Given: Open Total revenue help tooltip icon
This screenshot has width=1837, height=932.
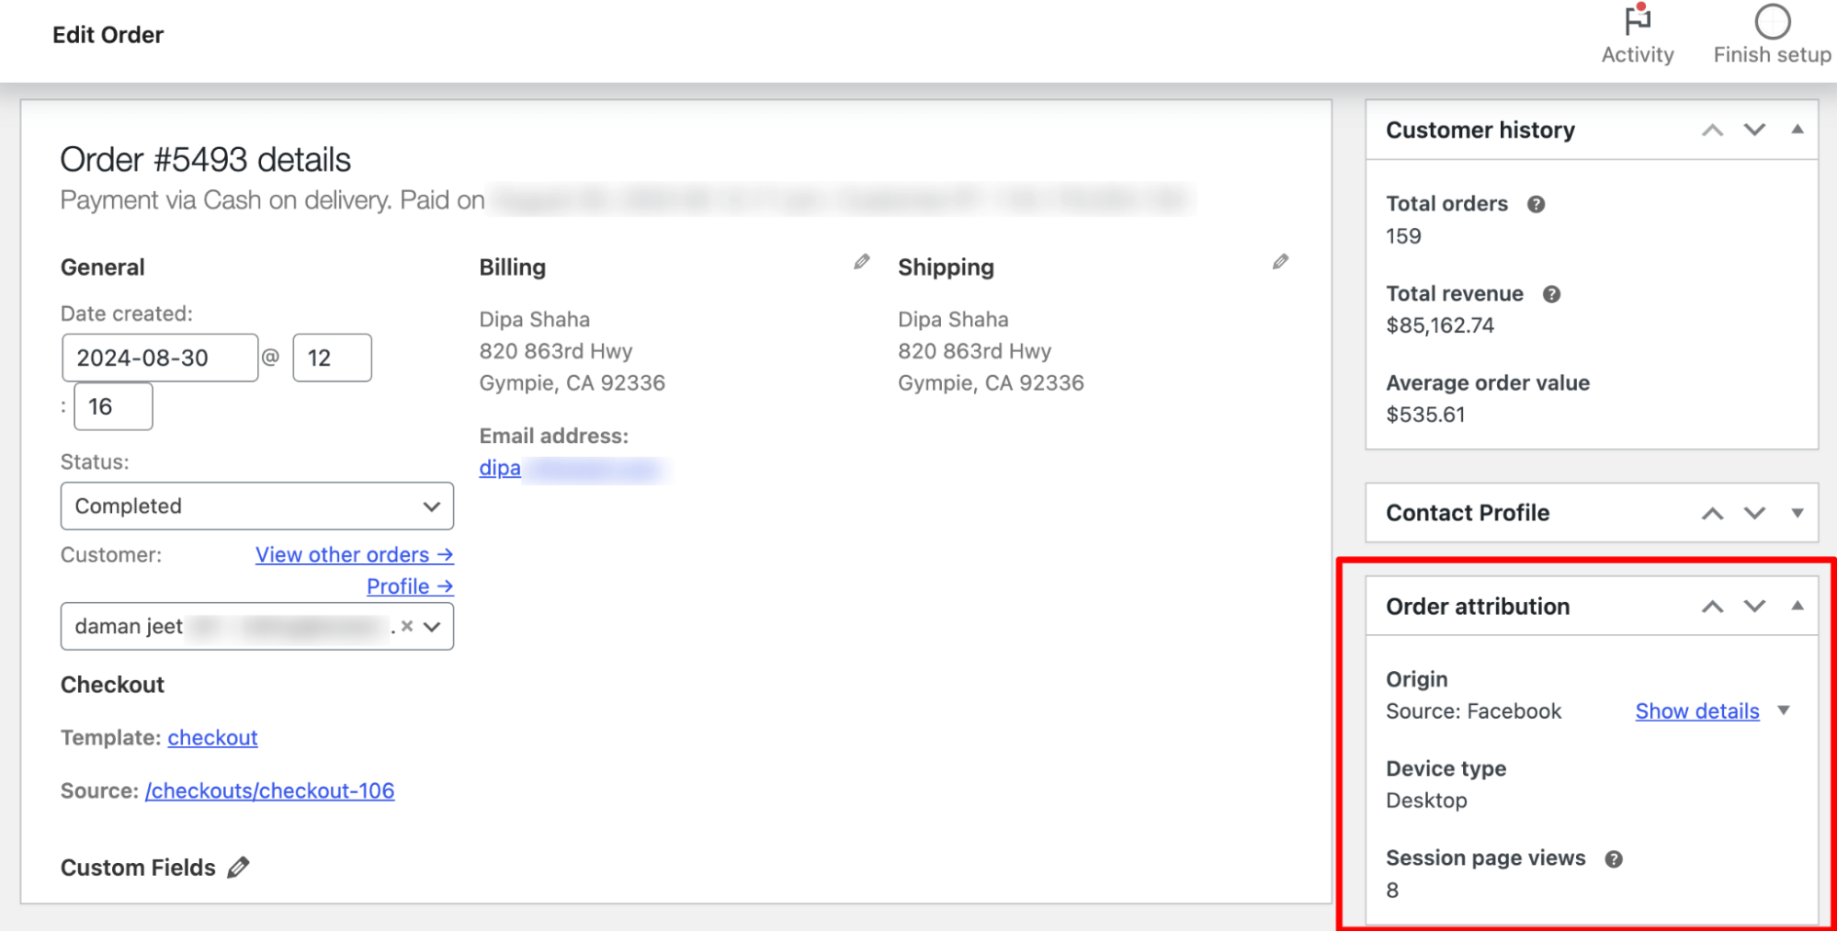Looking at the screenshot, I should tap(1551, 294).
